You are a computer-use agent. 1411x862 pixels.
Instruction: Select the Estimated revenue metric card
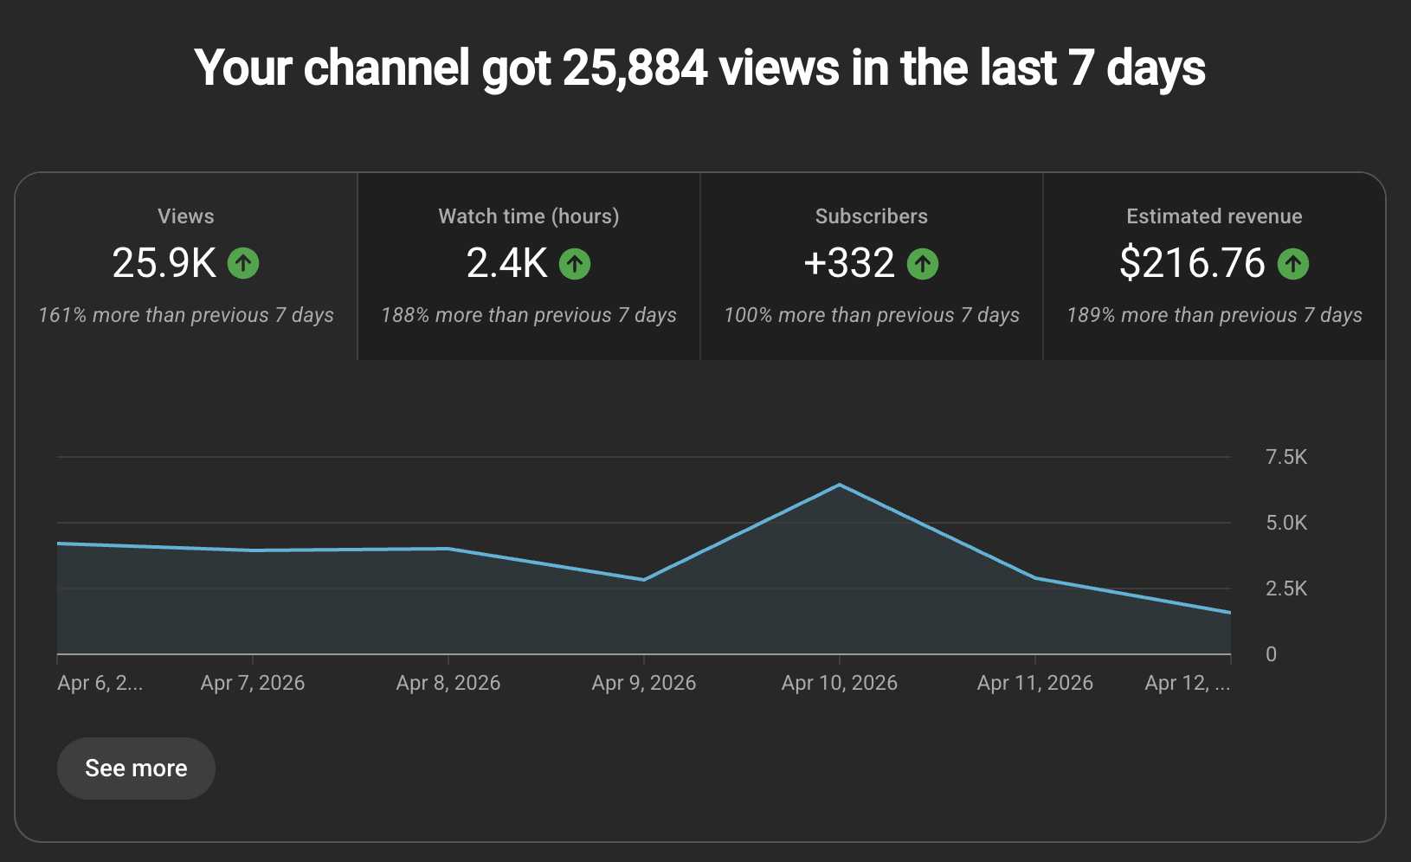click(1214, 267)
